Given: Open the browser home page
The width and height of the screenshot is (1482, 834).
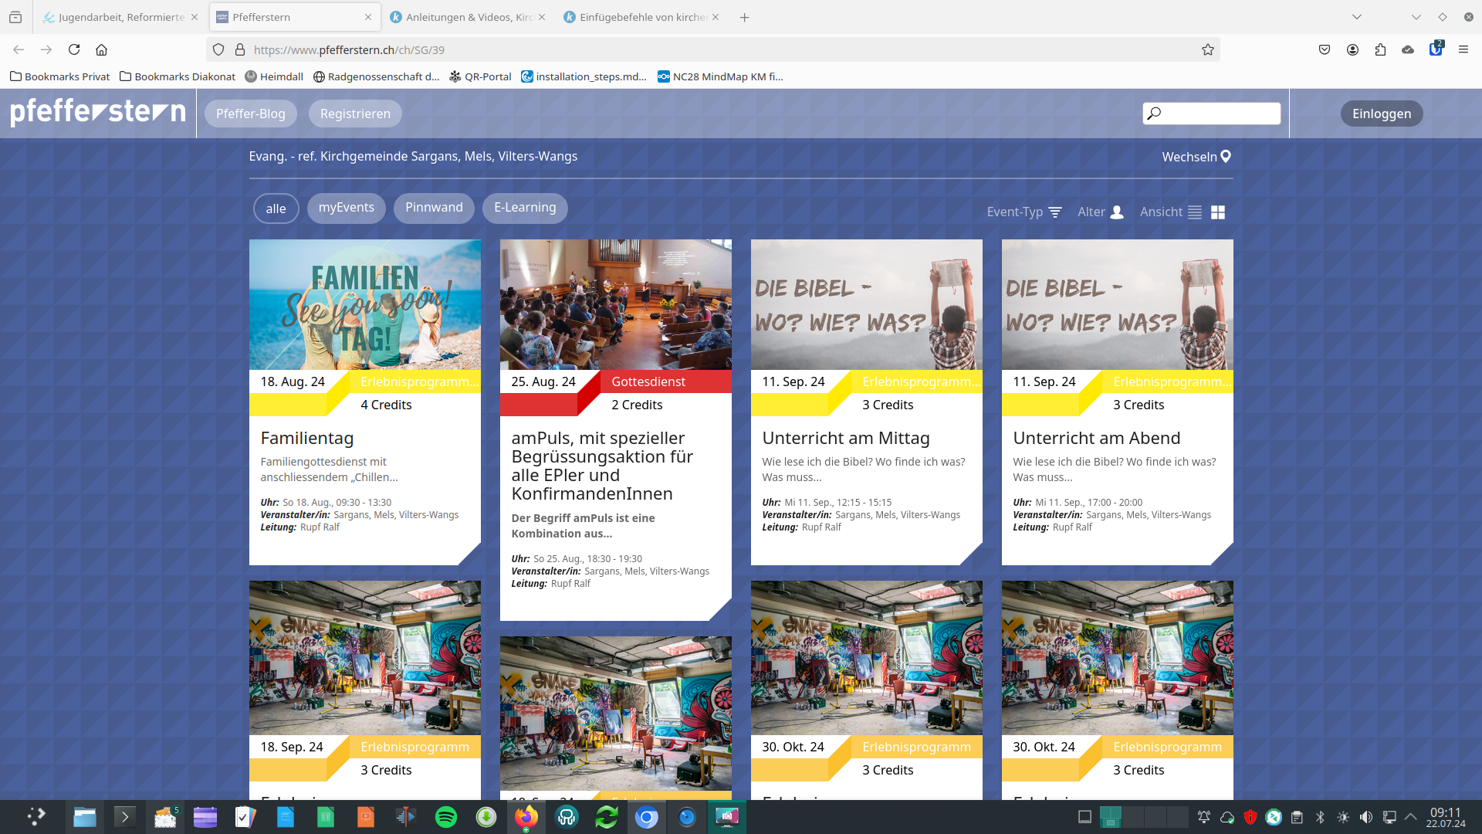Looking at the screenshot, I should [x=101, y=49].
